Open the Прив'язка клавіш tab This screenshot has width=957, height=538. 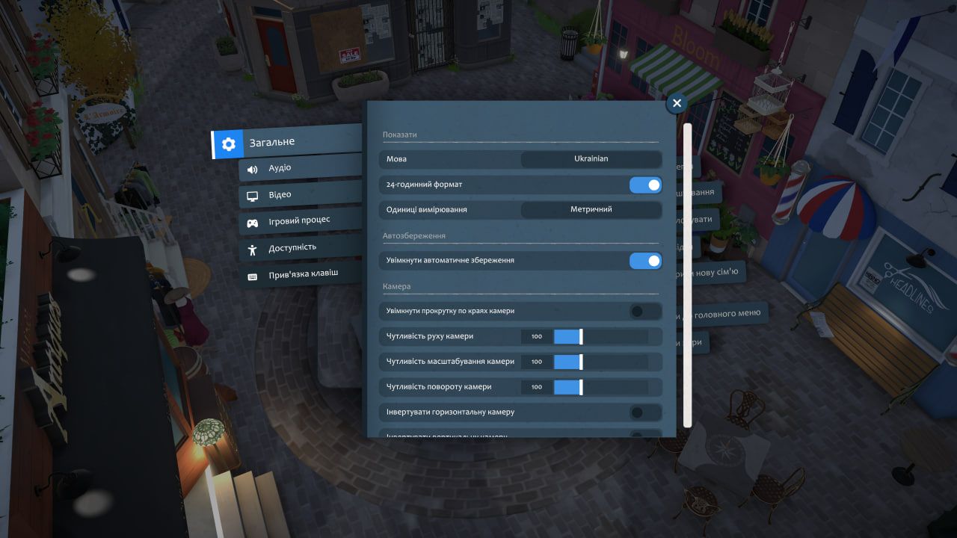pos(301,274)
